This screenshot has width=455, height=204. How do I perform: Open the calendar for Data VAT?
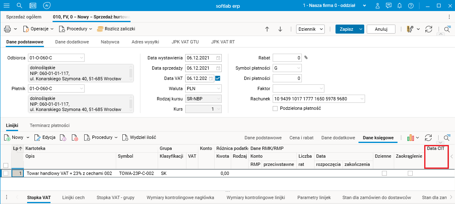(x=211, y=78)
